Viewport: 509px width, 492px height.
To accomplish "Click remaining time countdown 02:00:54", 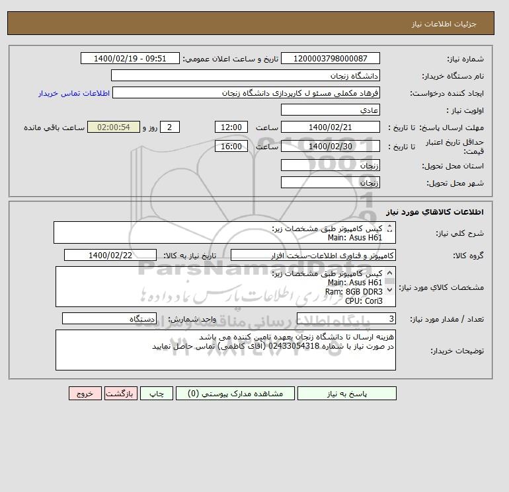I will coord(114,127).
